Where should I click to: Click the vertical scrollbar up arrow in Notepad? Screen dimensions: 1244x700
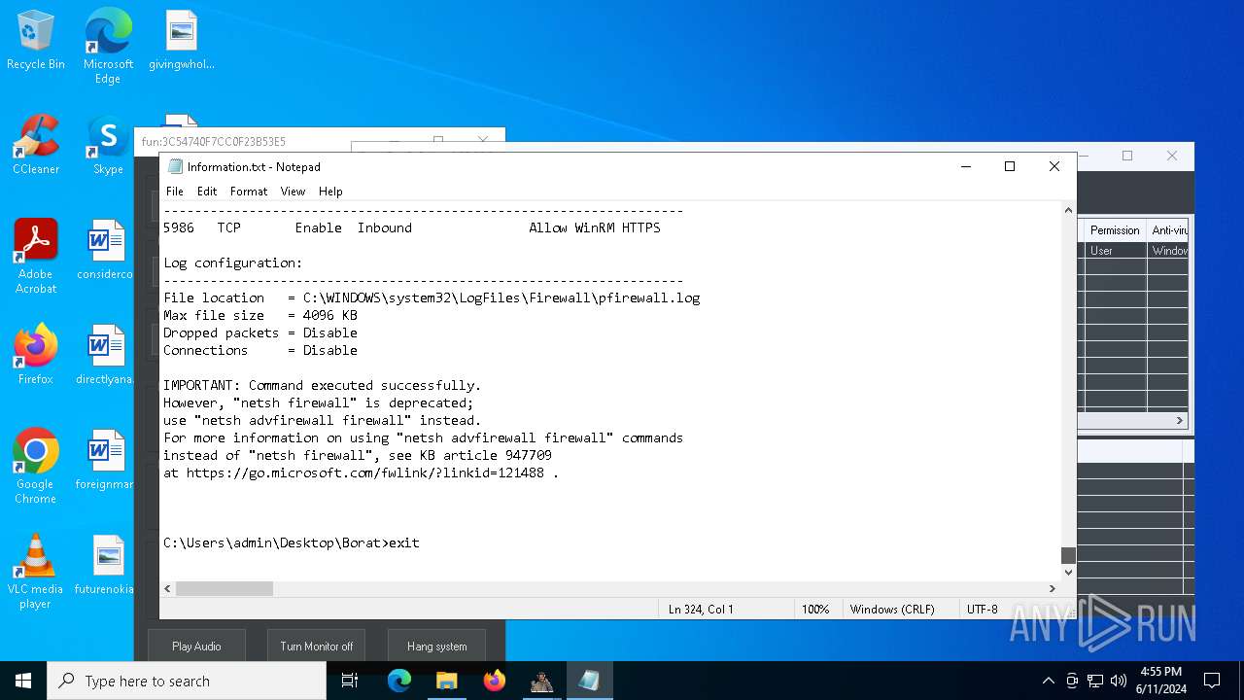[1068, 210]
